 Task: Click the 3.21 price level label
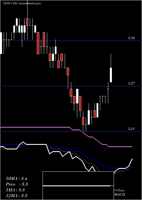[x=131, y=129]
